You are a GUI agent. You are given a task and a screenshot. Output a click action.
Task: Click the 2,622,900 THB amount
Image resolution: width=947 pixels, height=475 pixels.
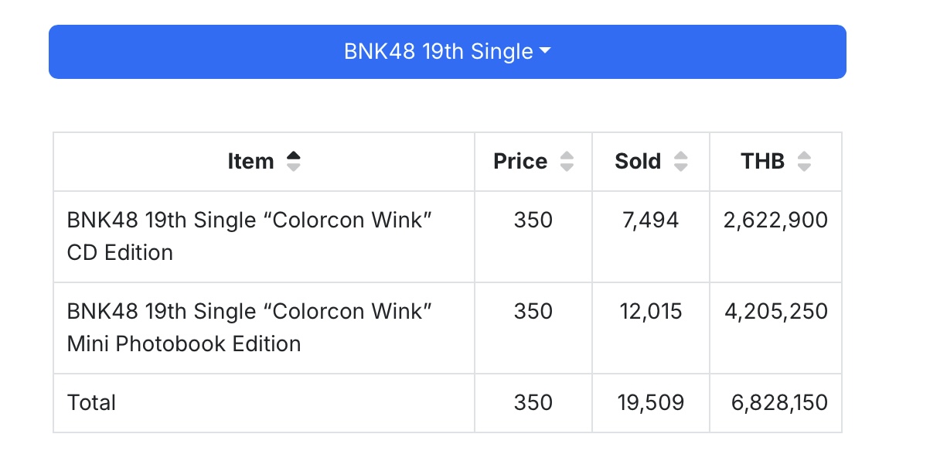tap(775, 220)
